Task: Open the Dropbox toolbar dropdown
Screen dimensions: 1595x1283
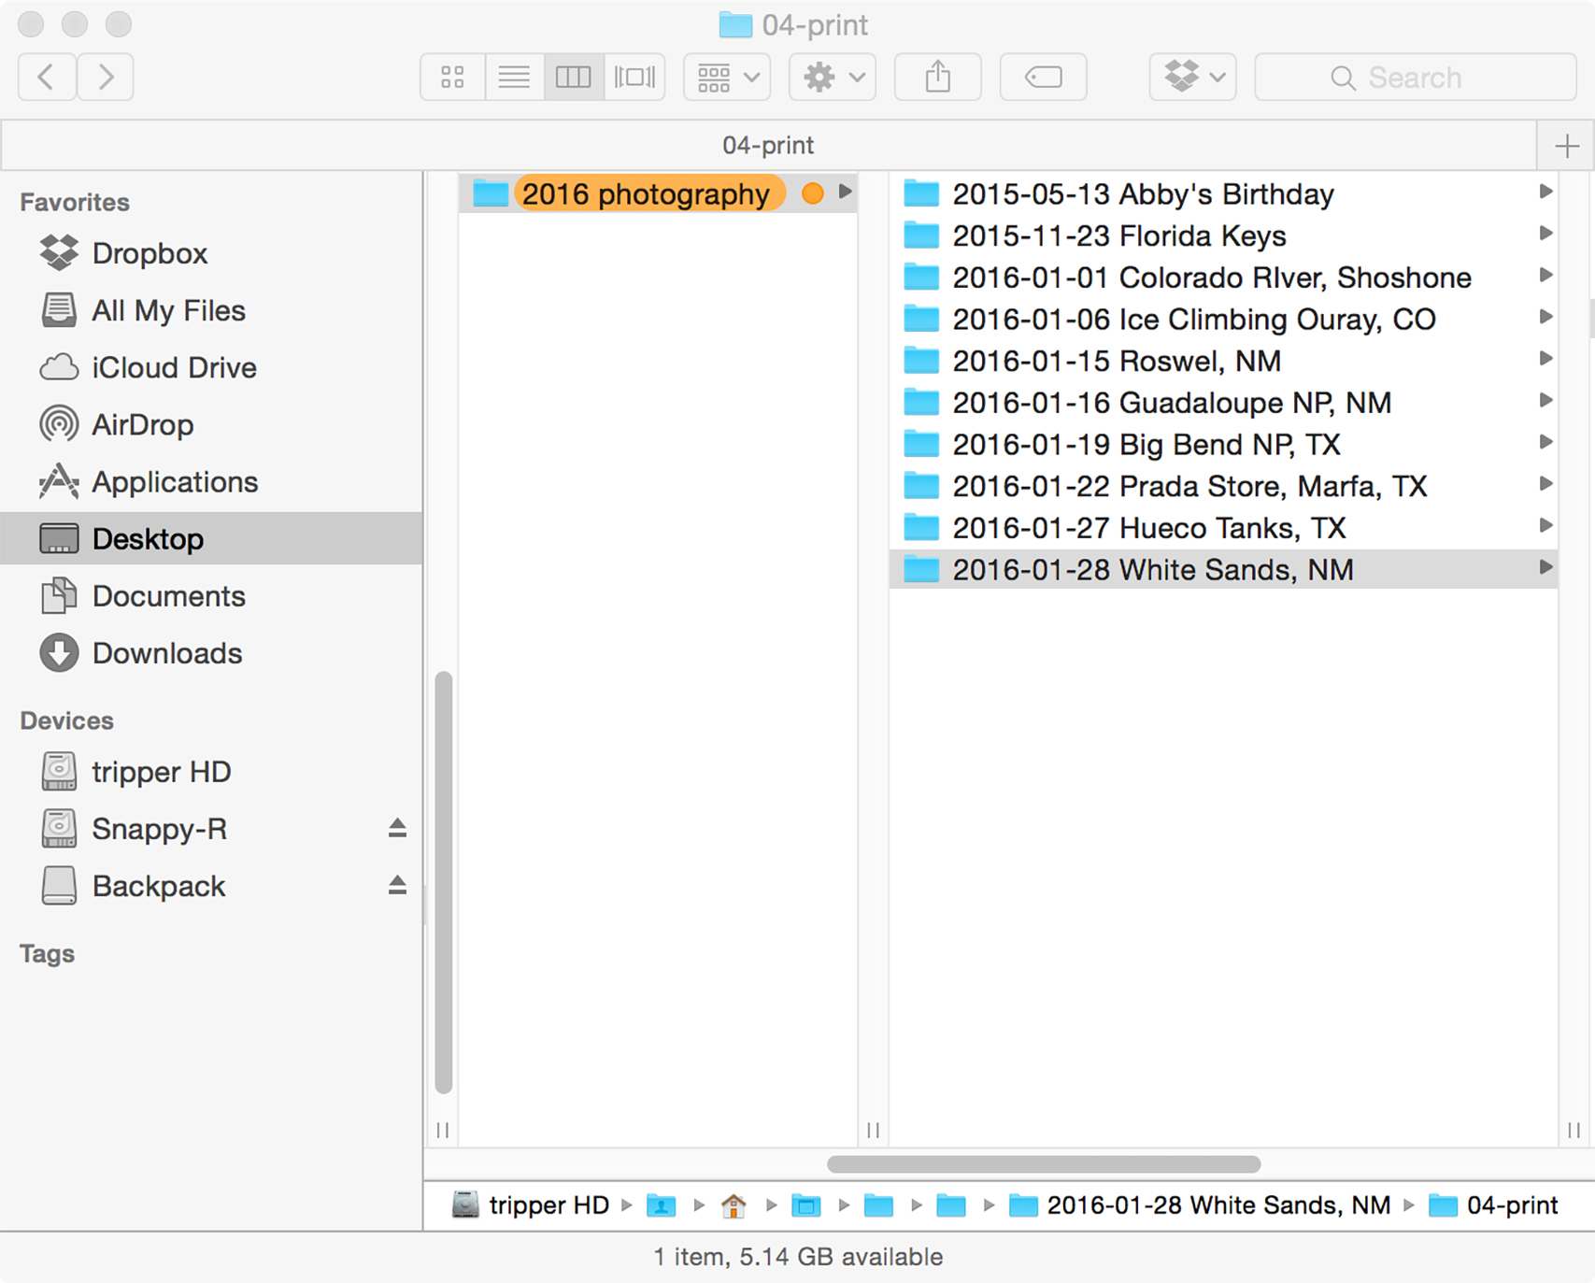Action: [x=1192, y=77]
